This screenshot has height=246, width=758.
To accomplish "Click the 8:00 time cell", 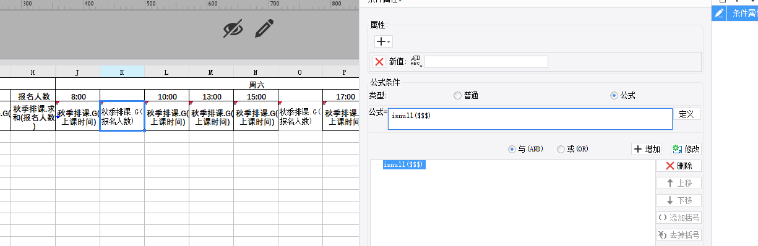I will 77,96.
